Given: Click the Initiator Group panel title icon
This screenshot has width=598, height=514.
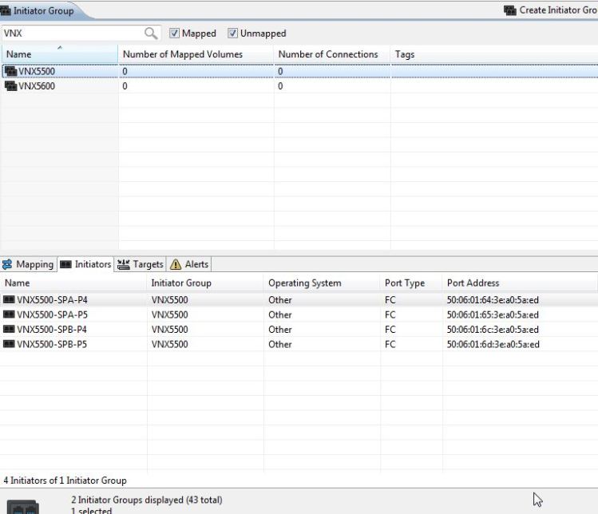Looking at the screenshot, I should (x=6, y=10).
